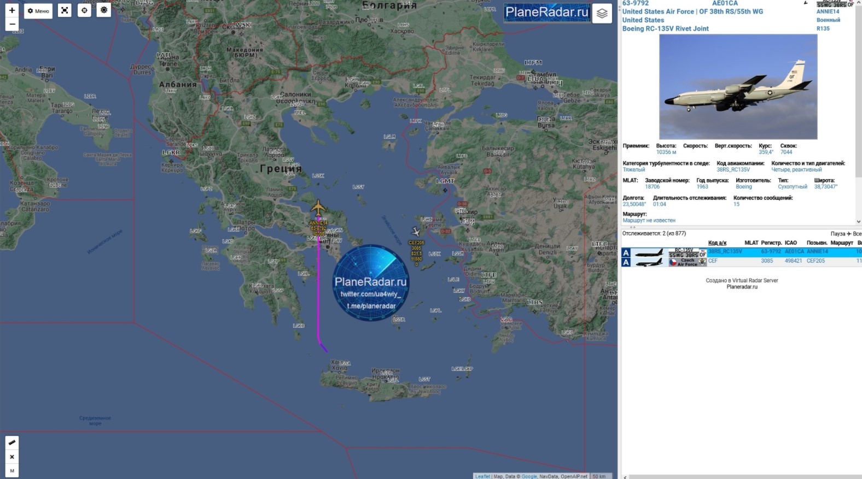This screenshot has width=862, height=479.
Task: Toggle fullscreen map view
Action: pyautogui.click(x=65, y=10)
